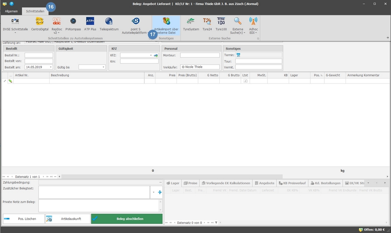Screen dimensions: 391x233
Task: Add Belegtext with the blue plus icon
Action: point(160,192)
